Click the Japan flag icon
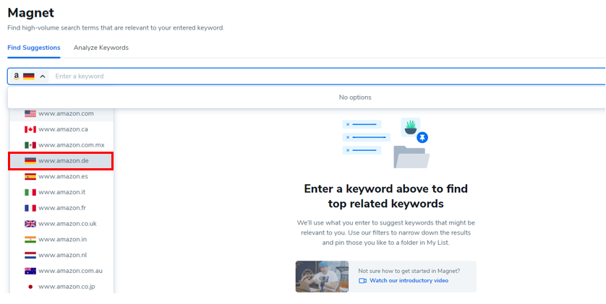The image size is (606, 304). (30, 287)
